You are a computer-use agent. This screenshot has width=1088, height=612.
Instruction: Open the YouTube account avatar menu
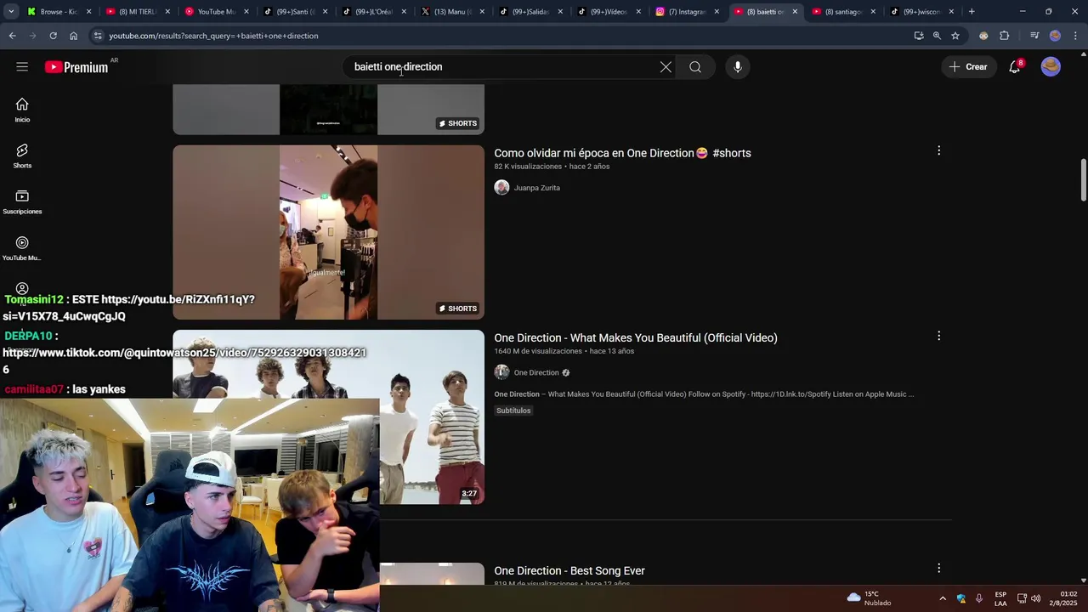(1051, 67)
